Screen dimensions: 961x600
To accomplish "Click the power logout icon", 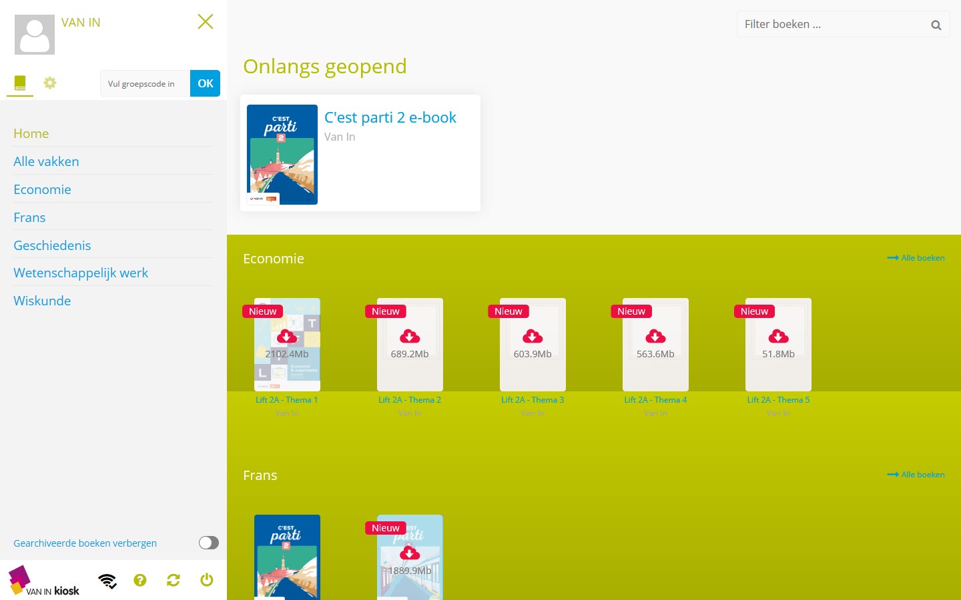I will (207, 580).
